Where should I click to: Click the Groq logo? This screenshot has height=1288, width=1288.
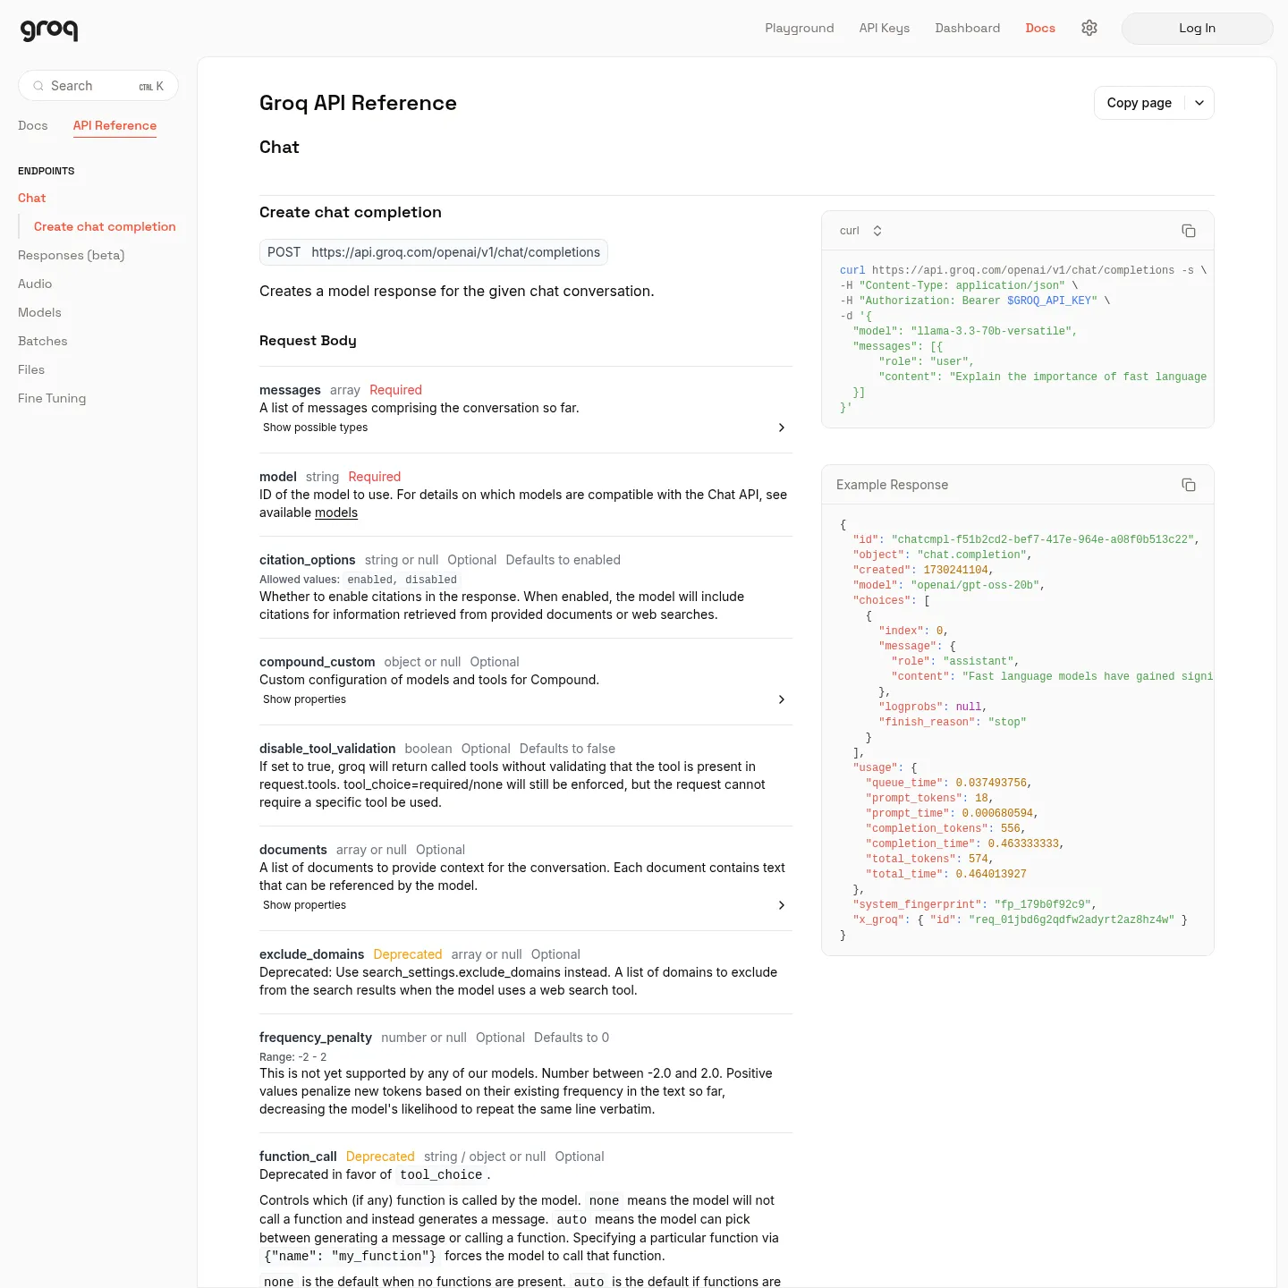click(49, 30)
